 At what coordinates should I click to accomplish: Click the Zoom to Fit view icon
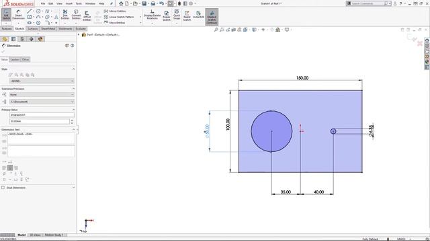tap(216, 29)
